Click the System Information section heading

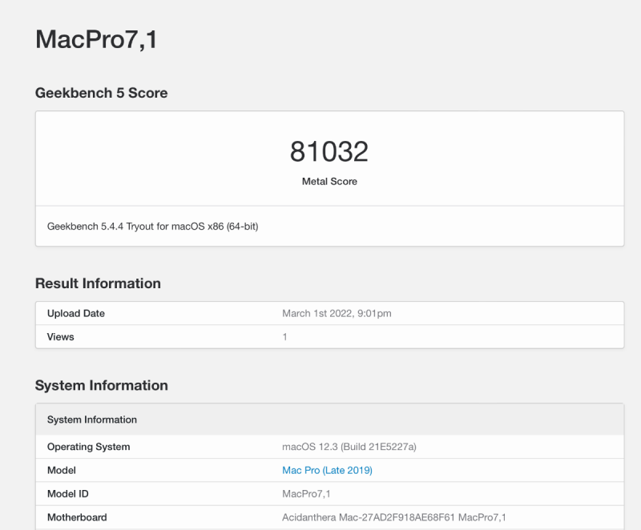coord(102,385)
